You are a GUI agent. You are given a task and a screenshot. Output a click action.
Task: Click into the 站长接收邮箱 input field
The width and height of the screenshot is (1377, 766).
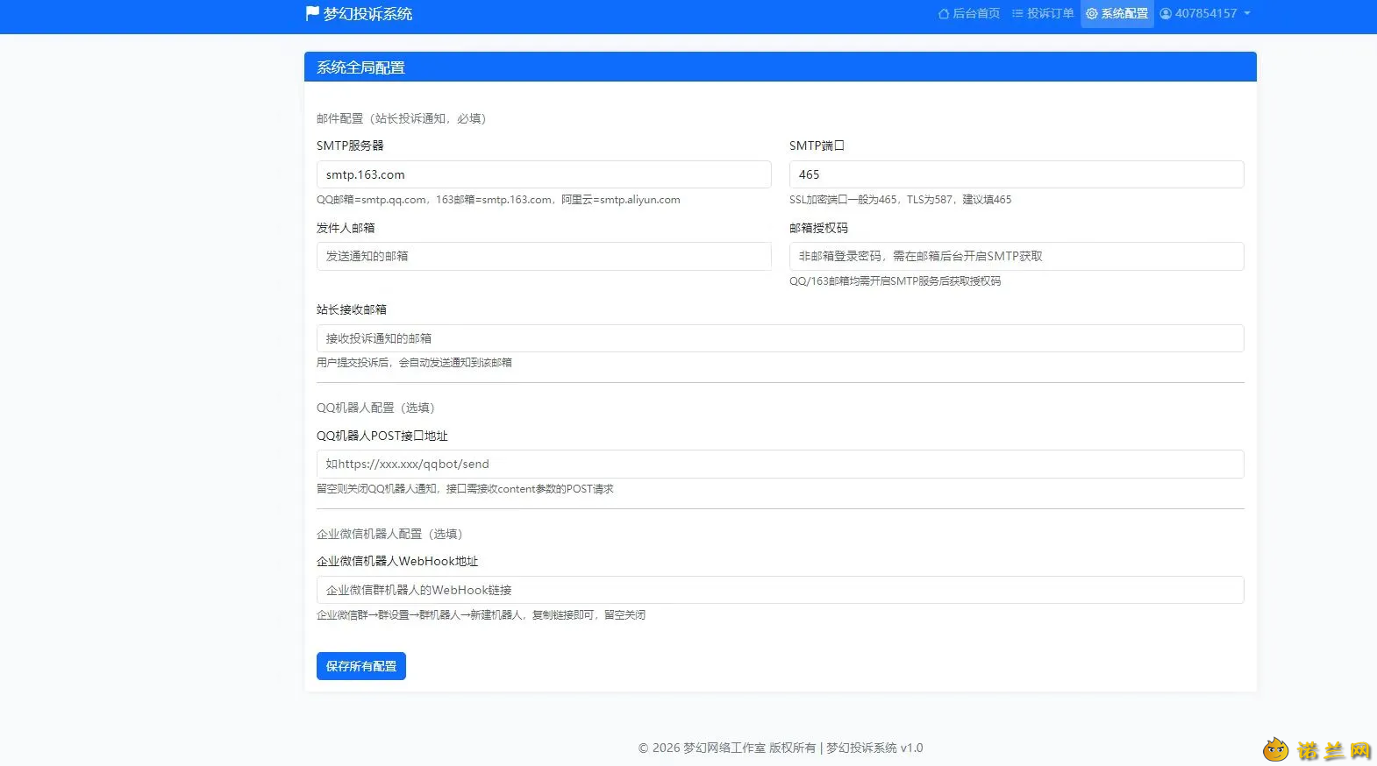point(781,338)
